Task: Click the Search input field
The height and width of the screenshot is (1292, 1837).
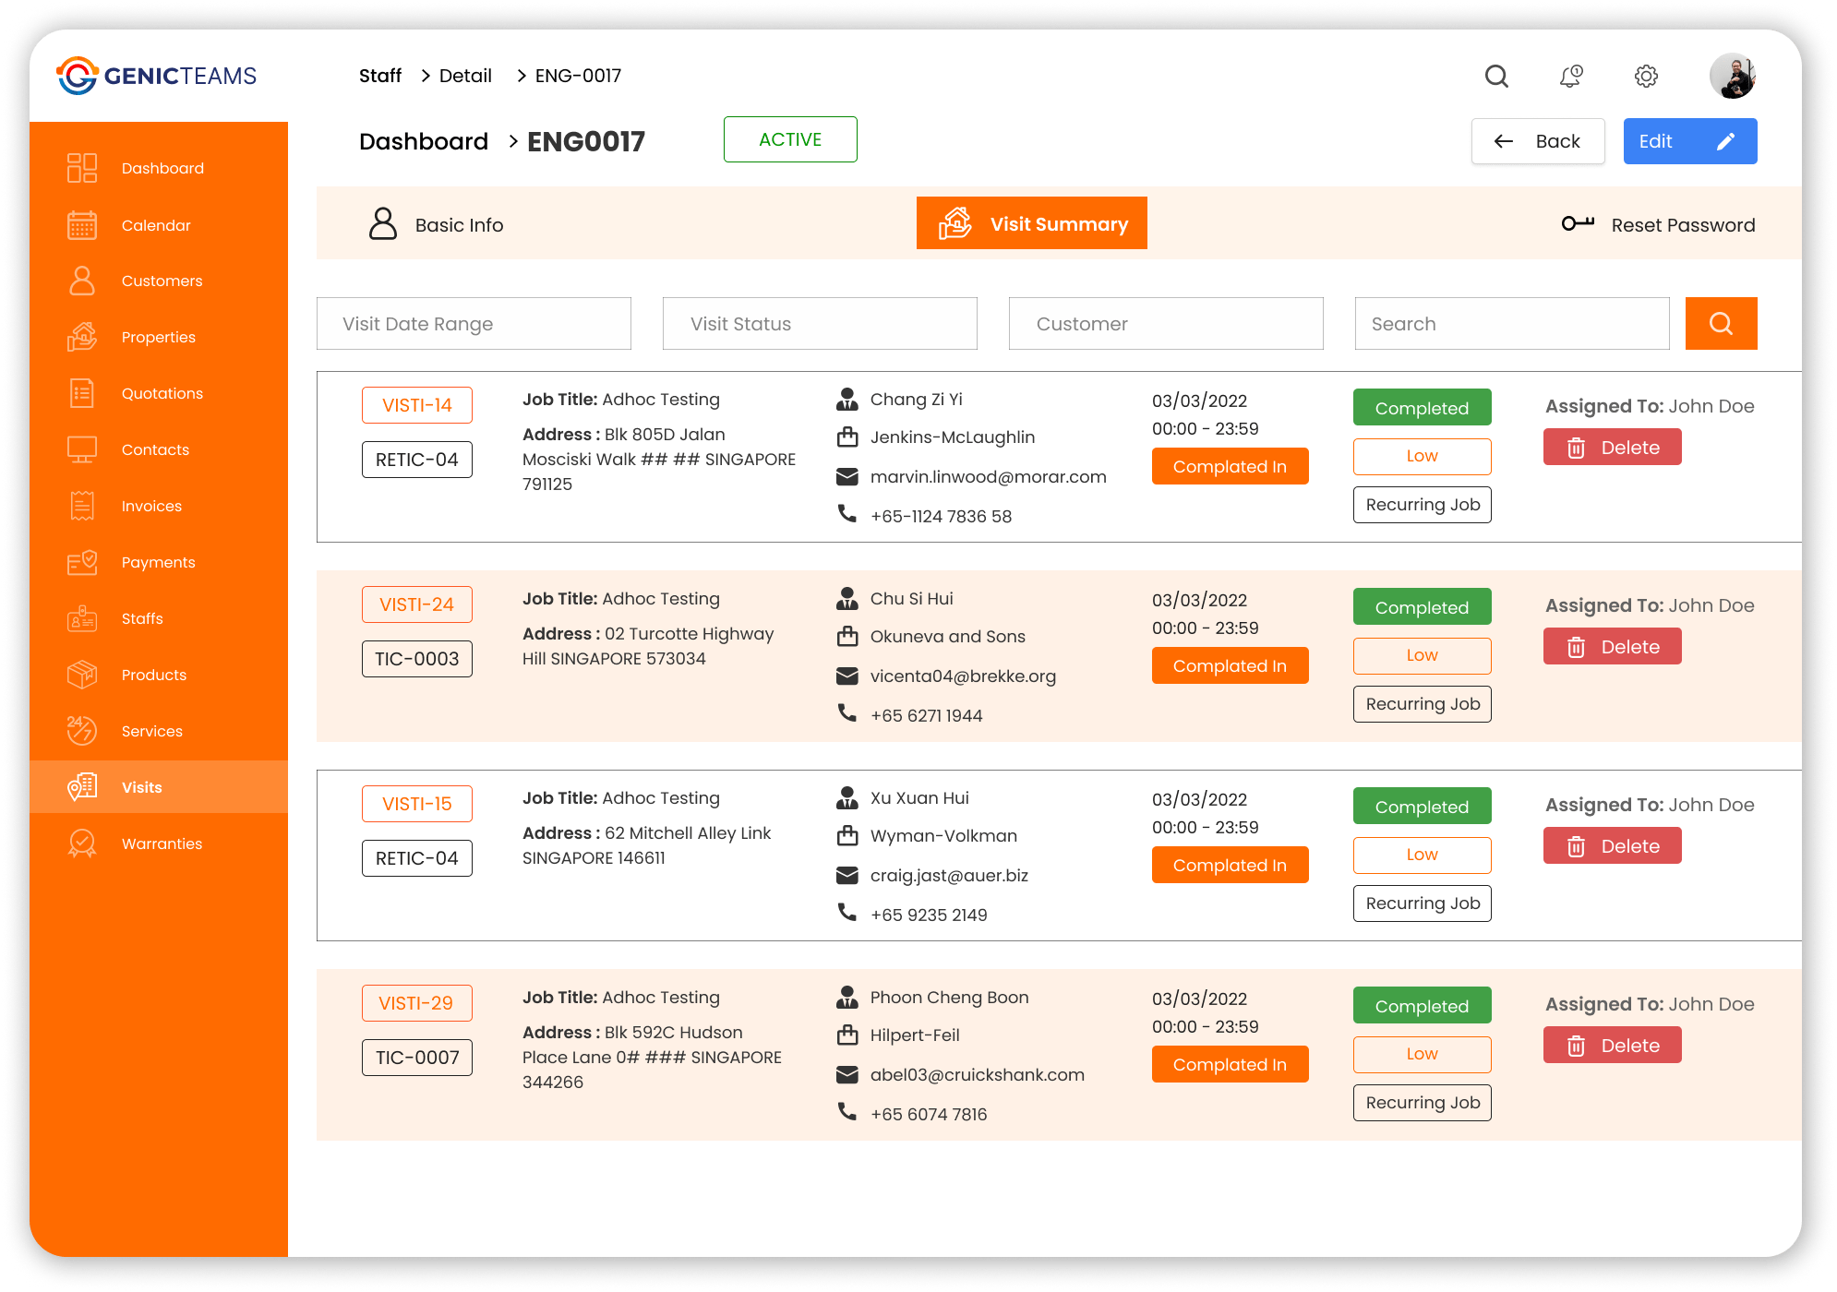Action: pos(1512,323)
